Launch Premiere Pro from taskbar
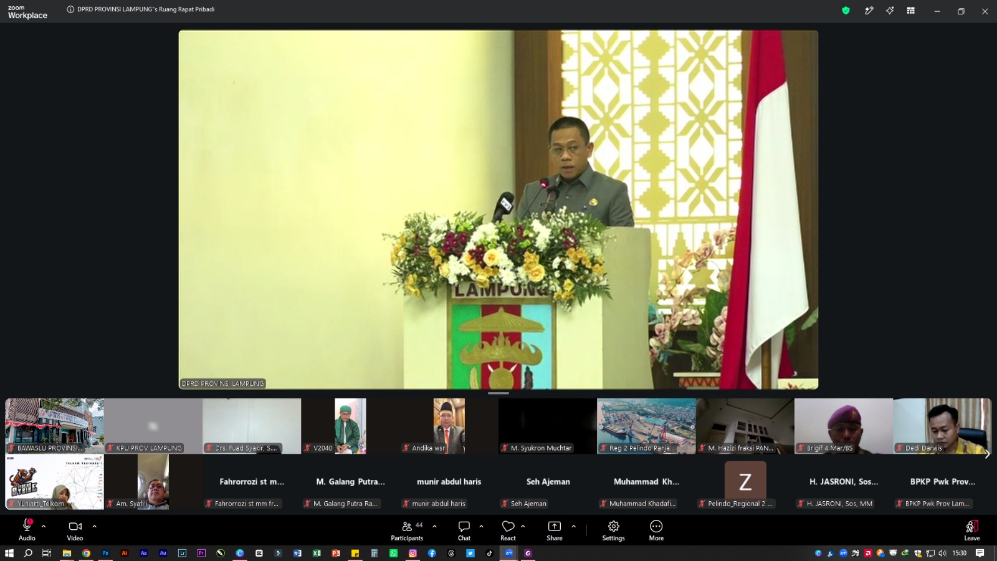The height and width of the screenshot is (561, 997). coord(201,553)
